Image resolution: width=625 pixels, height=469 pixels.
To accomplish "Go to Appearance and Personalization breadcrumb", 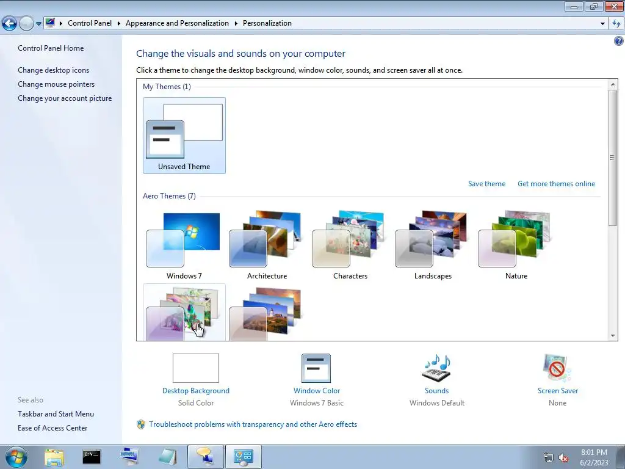I will (x=177, y=23).
